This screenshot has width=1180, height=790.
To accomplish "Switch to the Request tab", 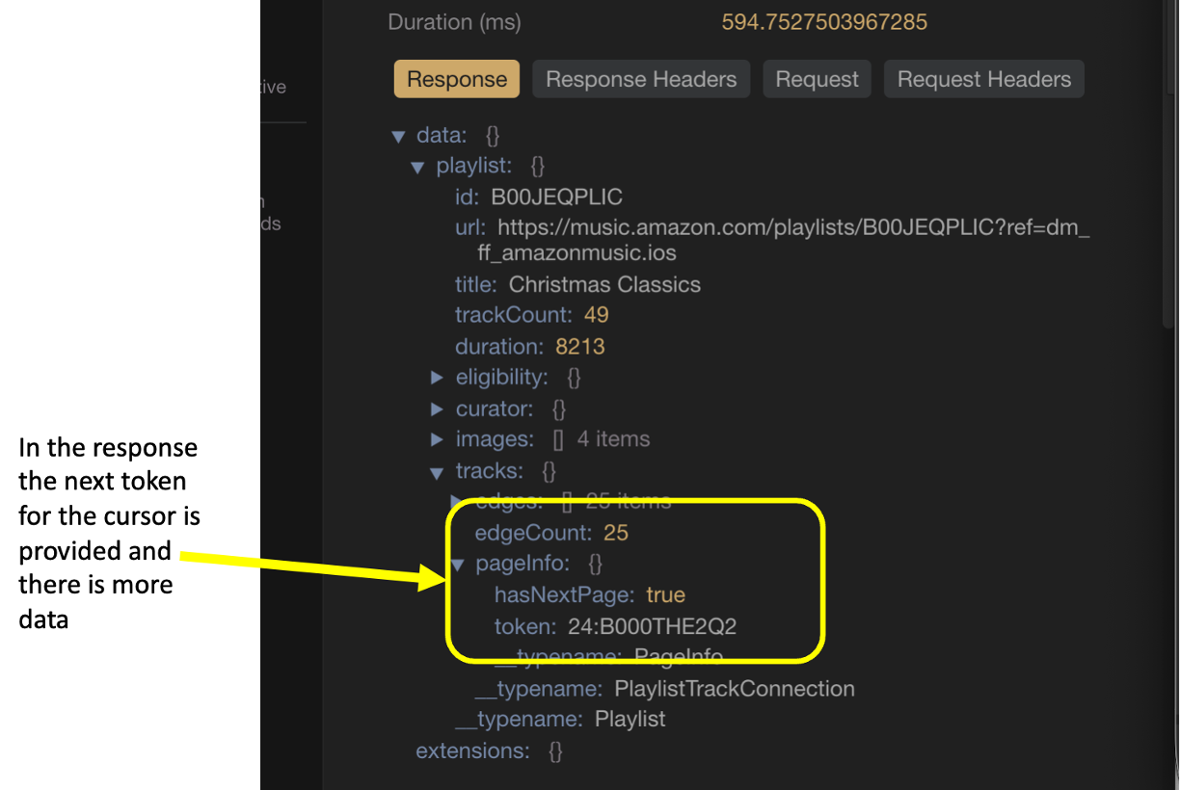I will (817, 79).
